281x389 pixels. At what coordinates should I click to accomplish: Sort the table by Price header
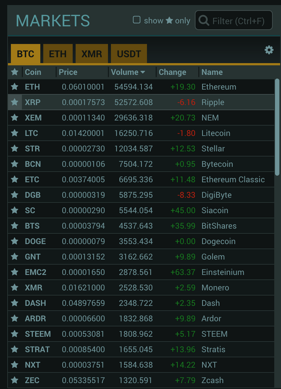tap(68, 72)
